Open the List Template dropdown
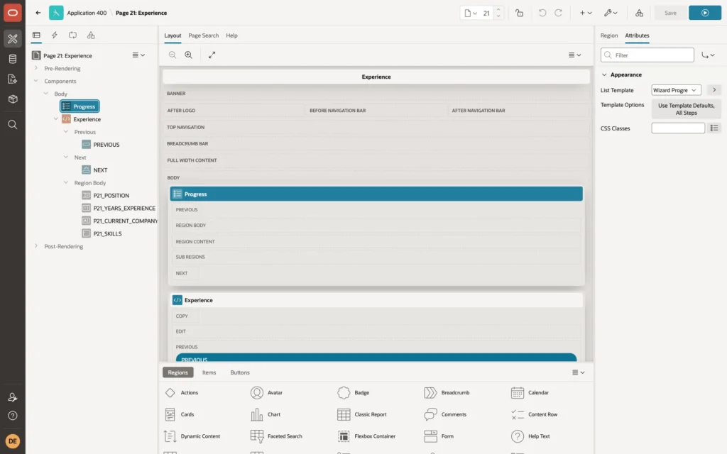This screenshot has width=727, height=454. click(x=676, y=90)
